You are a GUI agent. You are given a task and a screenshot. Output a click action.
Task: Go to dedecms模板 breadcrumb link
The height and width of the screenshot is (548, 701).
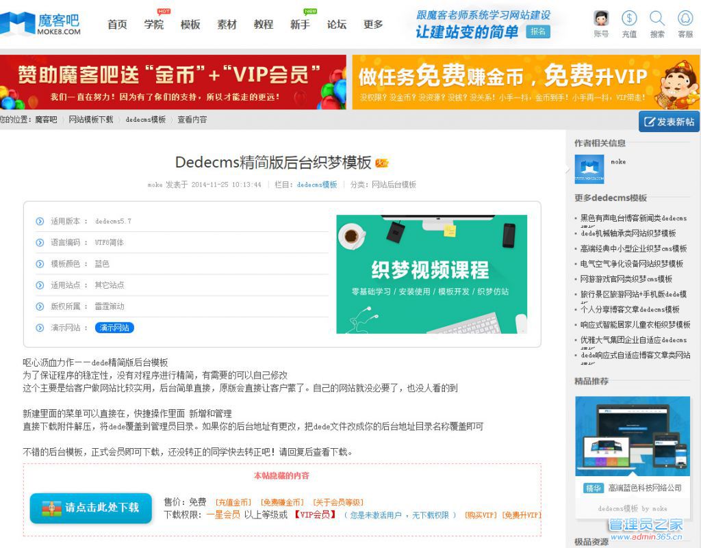click(146, 120)
